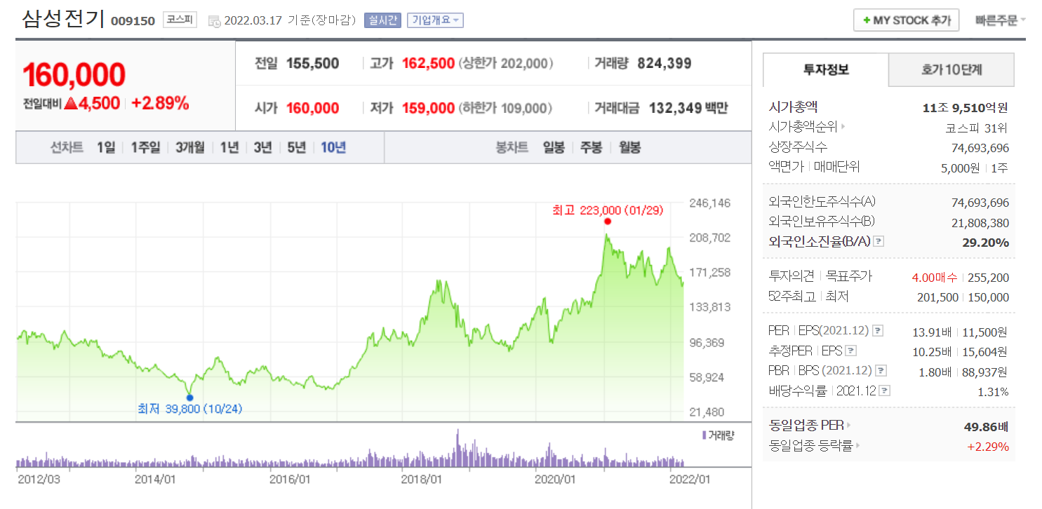
Task: Click the red highest-price marker on the chart
Action: 607,221
